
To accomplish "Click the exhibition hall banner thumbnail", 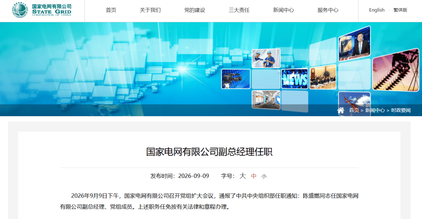I will (266, 100).
